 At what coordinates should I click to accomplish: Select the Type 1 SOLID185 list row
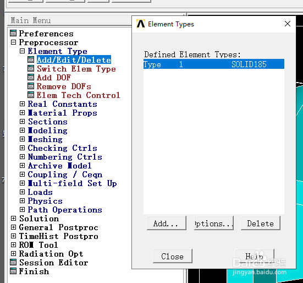214,64
